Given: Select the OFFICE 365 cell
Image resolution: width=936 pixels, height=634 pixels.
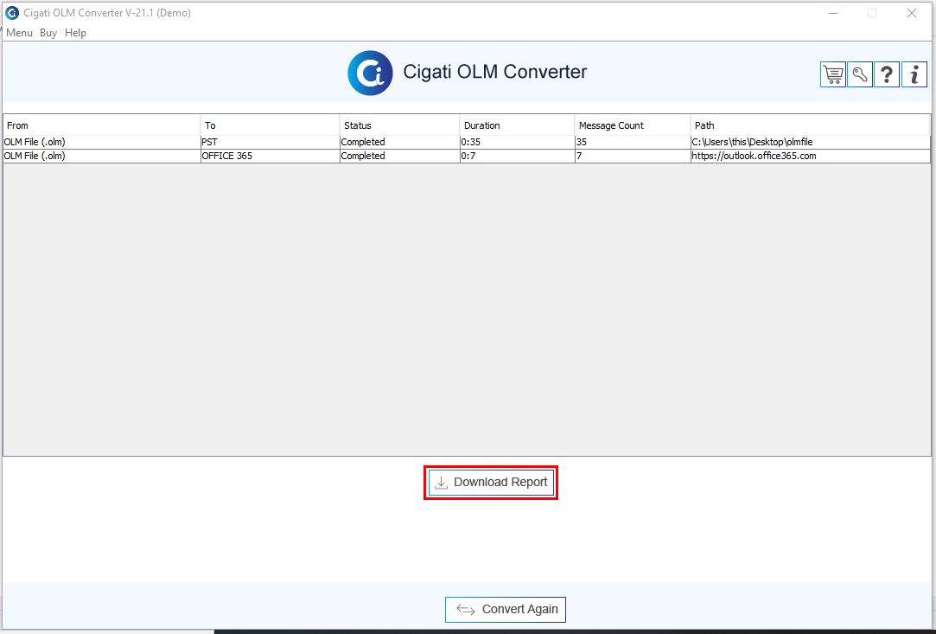Looking at the screenshot, I should tap(270, 156).
